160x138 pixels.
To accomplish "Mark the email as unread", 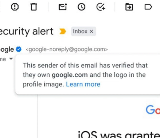I will click(x=63, y=7).
